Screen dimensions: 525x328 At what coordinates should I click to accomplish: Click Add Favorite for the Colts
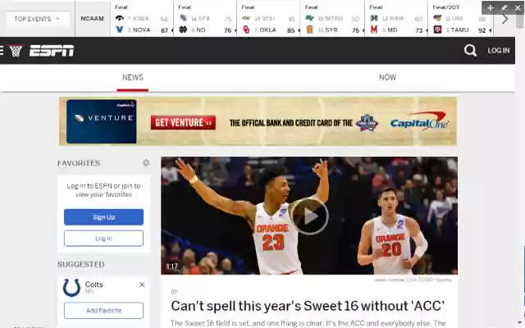tap(104, 311)
